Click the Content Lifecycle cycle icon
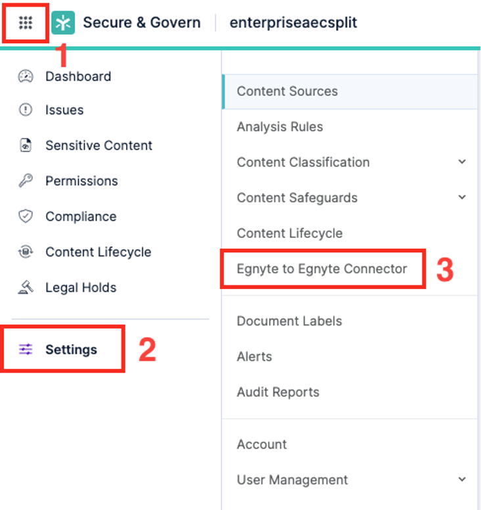This screenshot has width=481, height=510. point(26,252)
